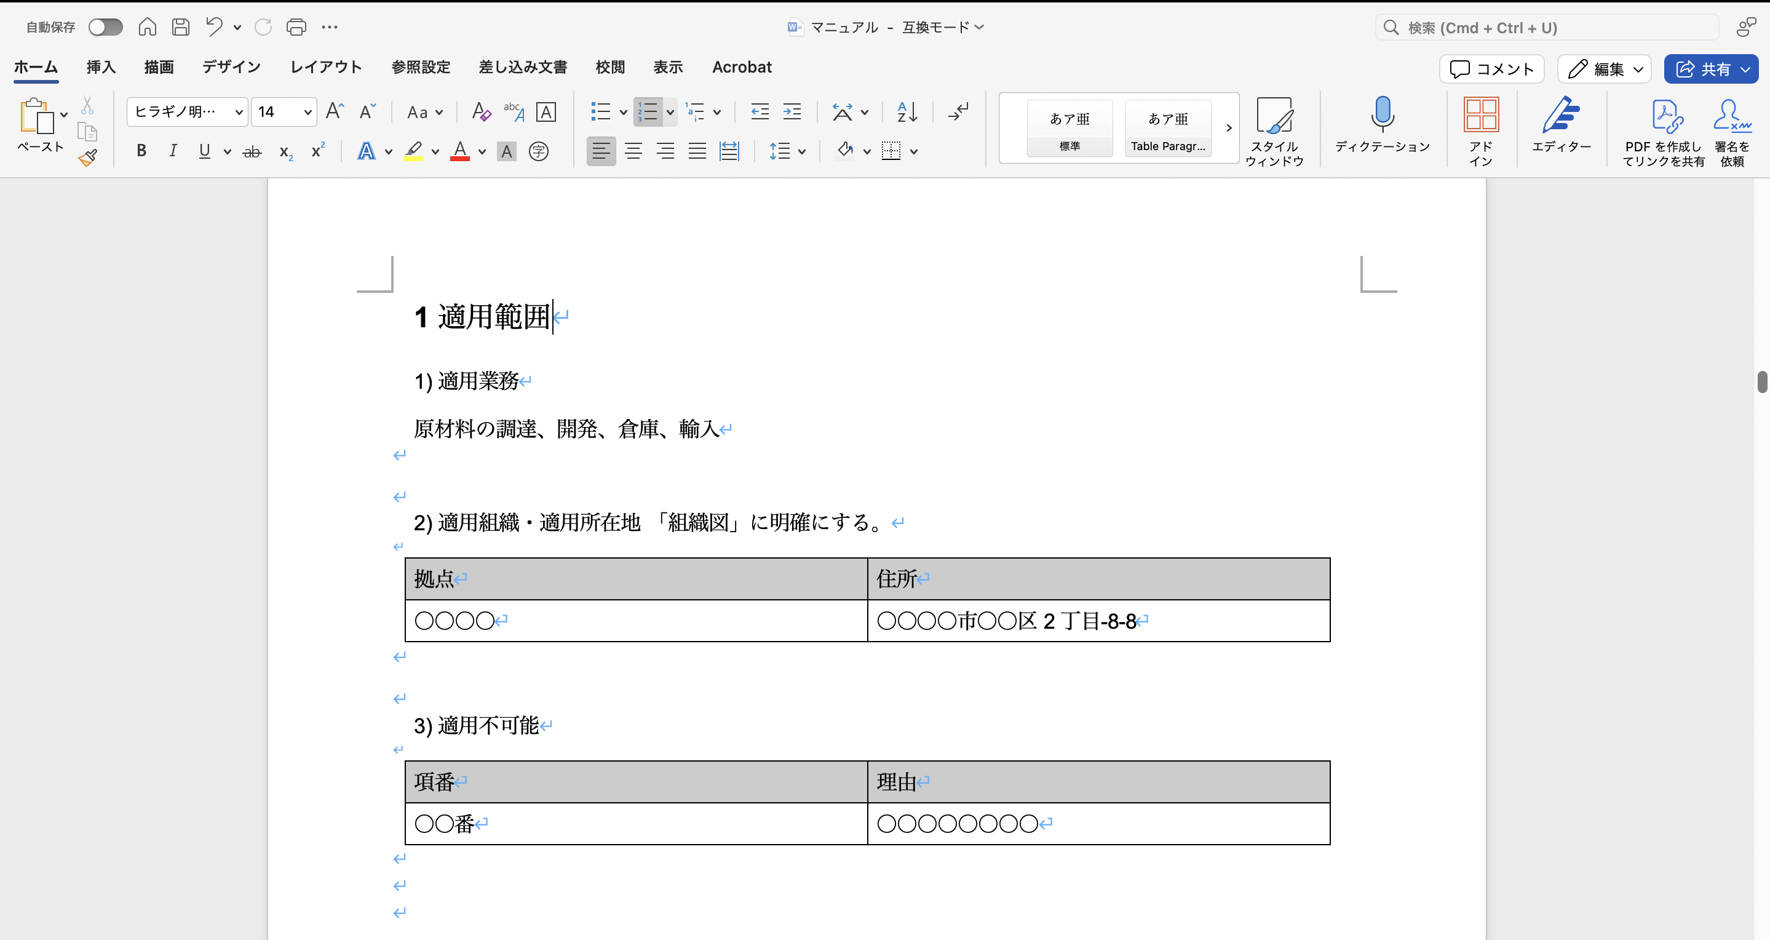Open the font size dropdown

tap(307, 112)
